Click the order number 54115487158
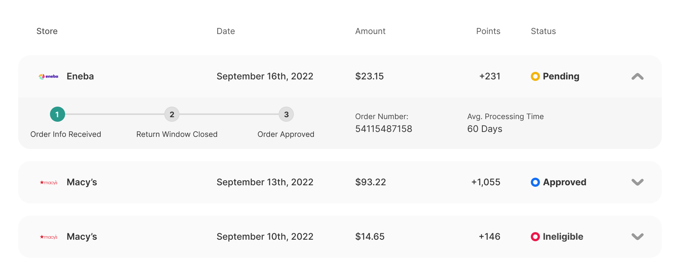This screenshot has width=680, height=276. tap(384, 129)
